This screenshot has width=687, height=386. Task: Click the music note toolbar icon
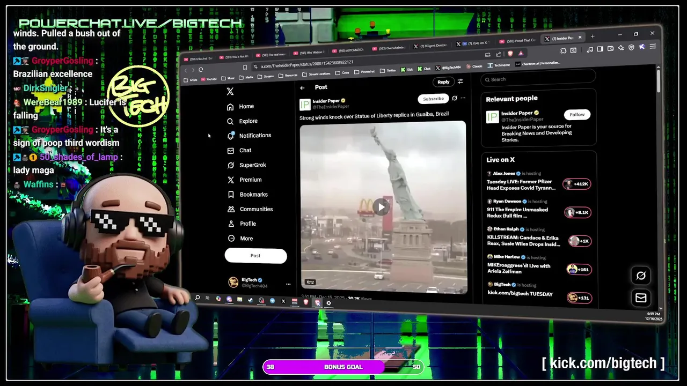(590, 49)
